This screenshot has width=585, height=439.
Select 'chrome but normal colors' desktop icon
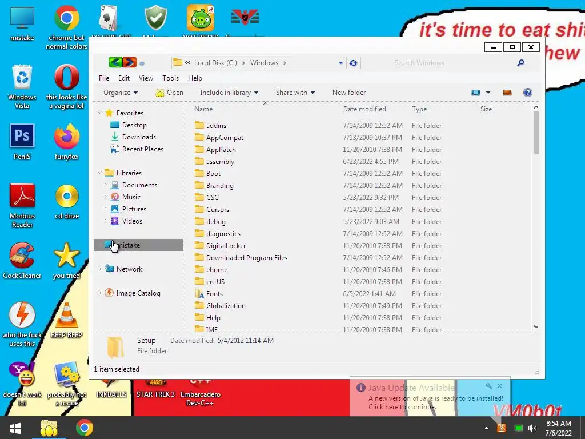click(66, 27)
